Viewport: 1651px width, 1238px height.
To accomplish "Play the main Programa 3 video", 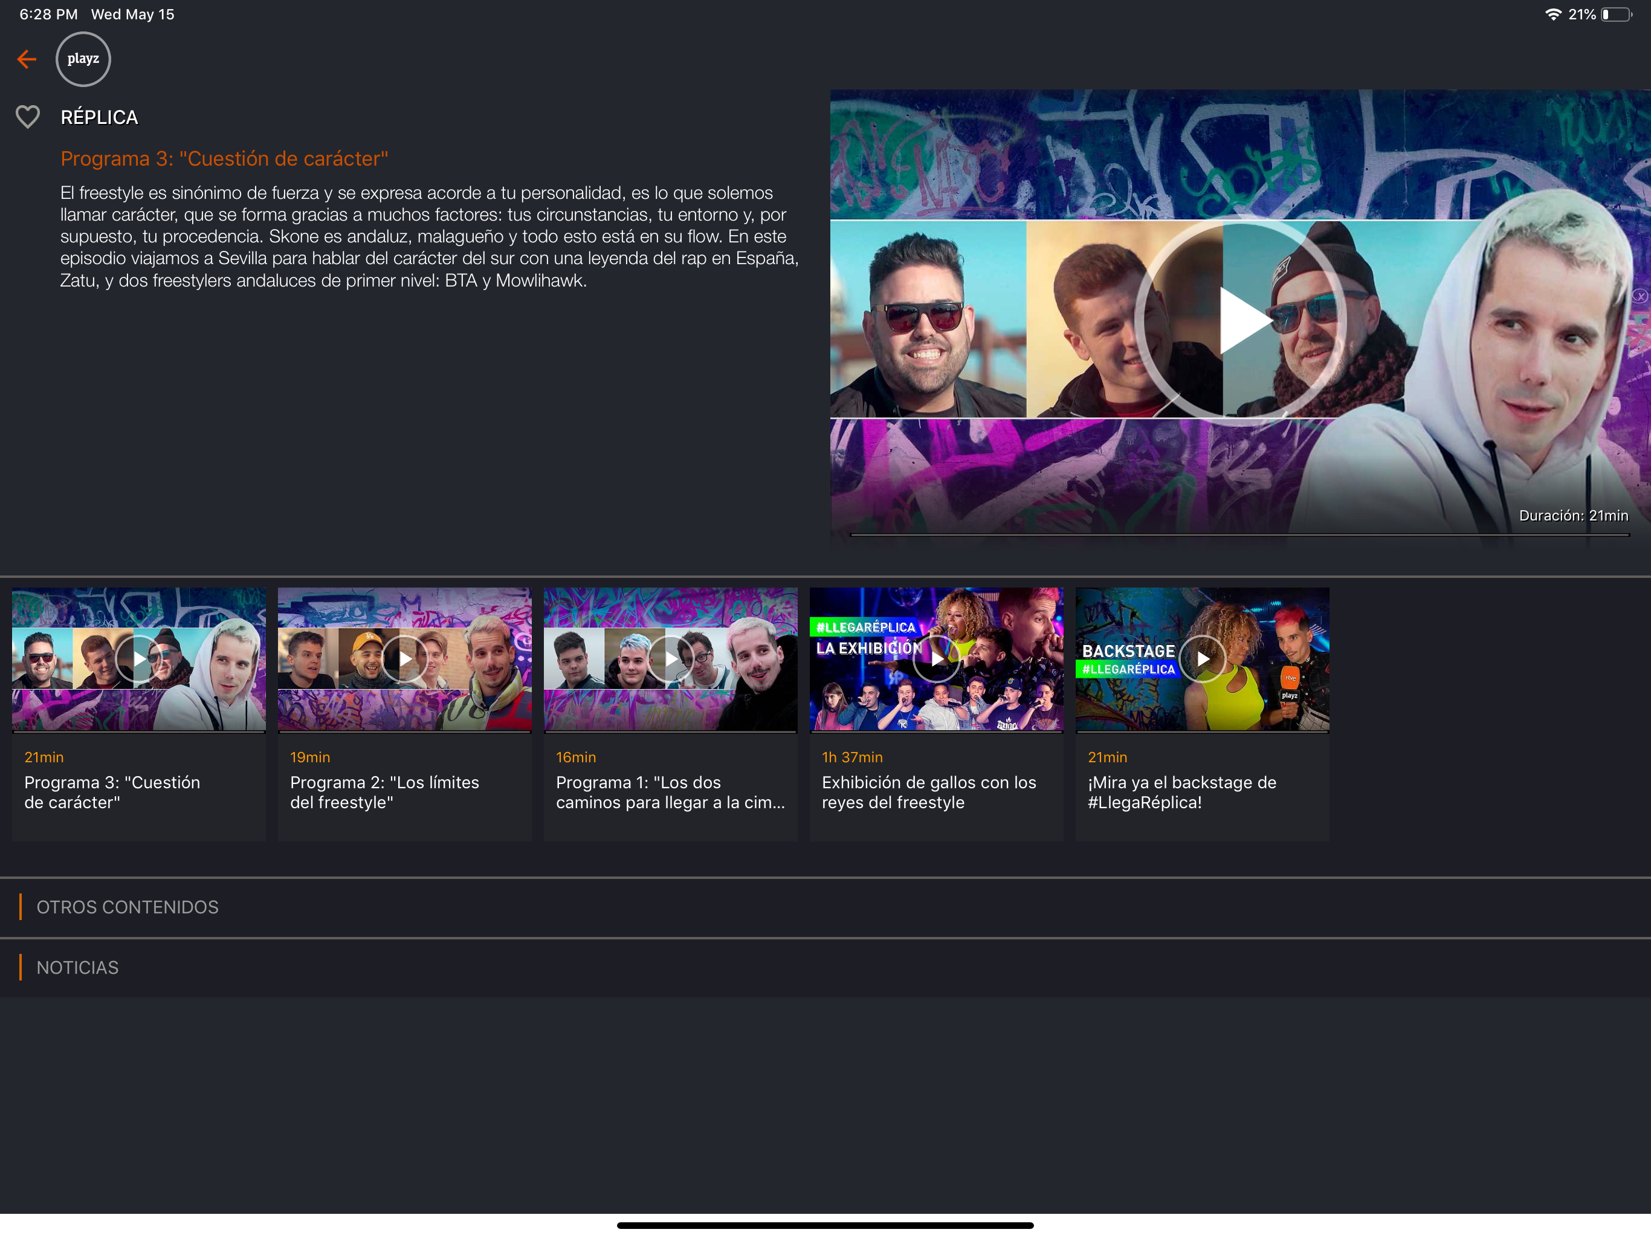I will [1239, 321].
